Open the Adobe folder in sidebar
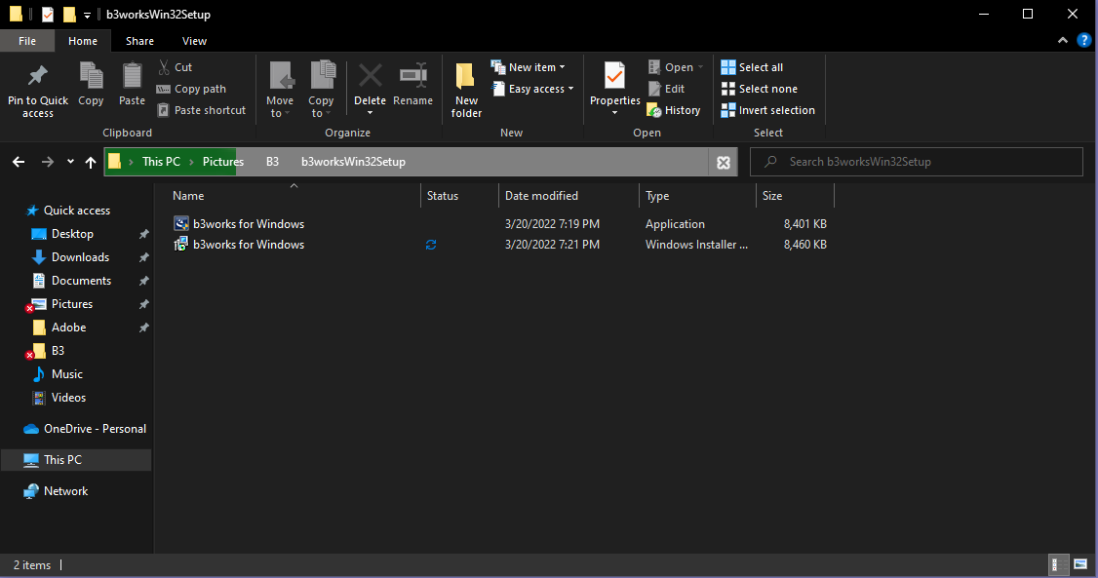Screen dimensions: 1098x578 coord(68,328)
